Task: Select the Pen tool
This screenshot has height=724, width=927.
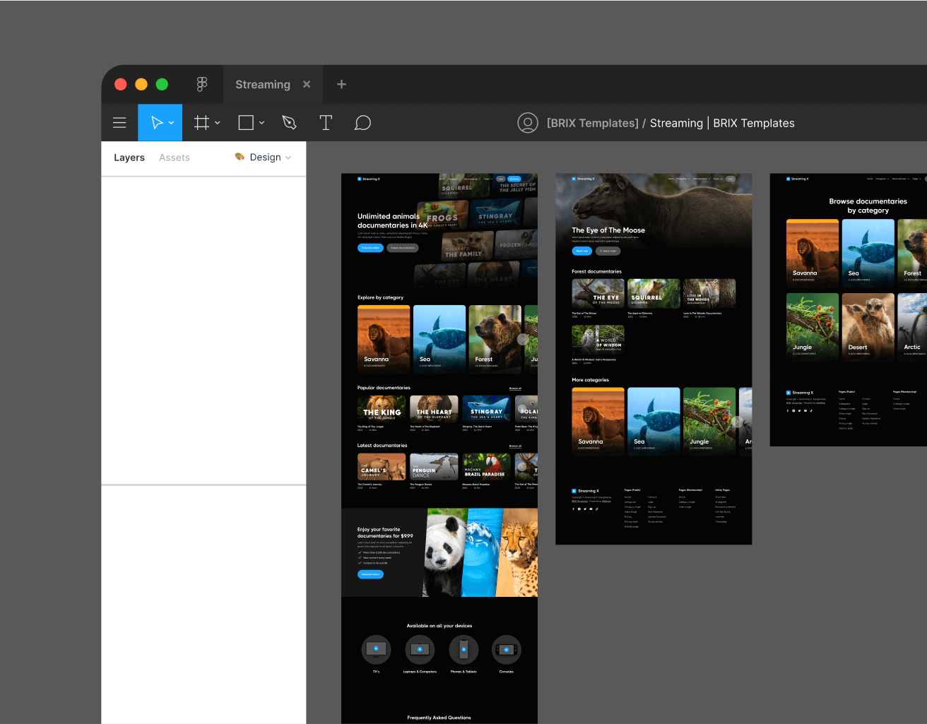Action: [x=289, y=123]
